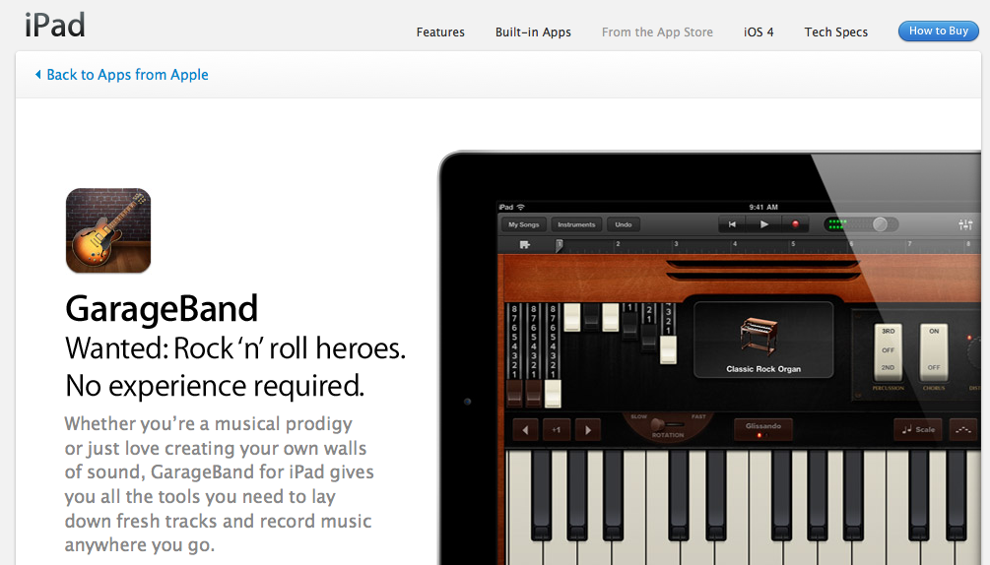
Task: Toggle the Glissando button
Action: coord(762,429)
